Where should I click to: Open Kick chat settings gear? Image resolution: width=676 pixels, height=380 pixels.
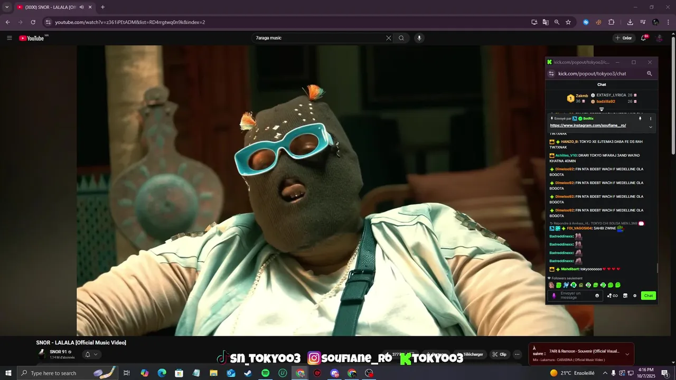(635, 296)
